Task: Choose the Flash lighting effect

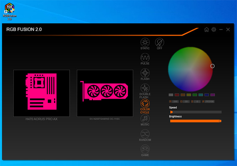Action: point(145,74)
